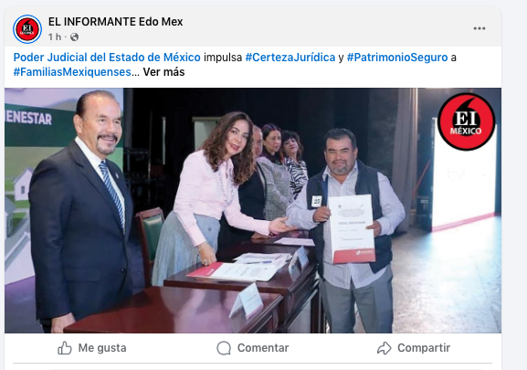Viewport: 527px width, 370px height.
Task: Select the Compartir button
Action: click(x=414, y=348)
